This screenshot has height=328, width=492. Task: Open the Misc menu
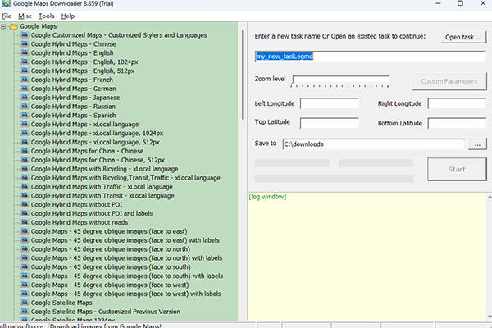[x=25, y=16]
